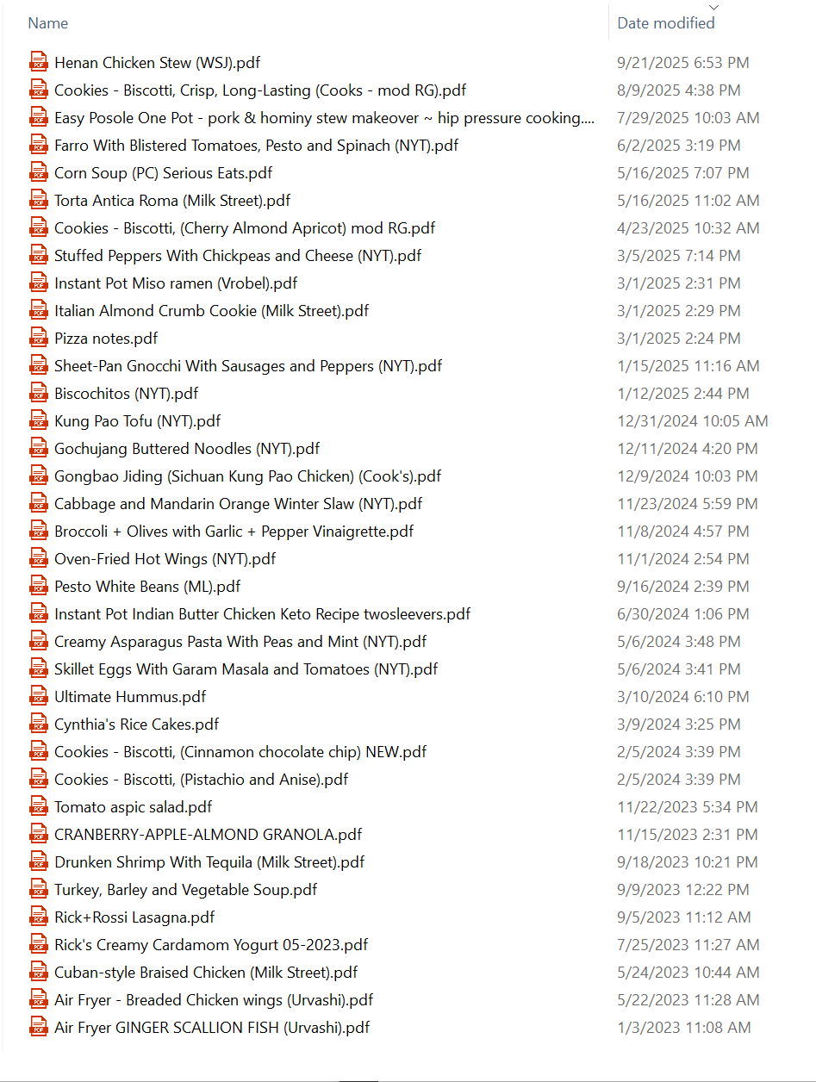Sort files by the Name column header
The height and width of the screenshot is (1082, 816).
(48, 23)
